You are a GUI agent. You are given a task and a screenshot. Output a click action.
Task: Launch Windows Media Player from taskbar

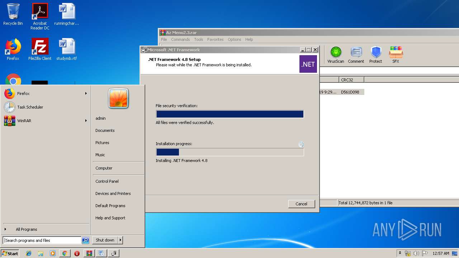pos(53,253)
